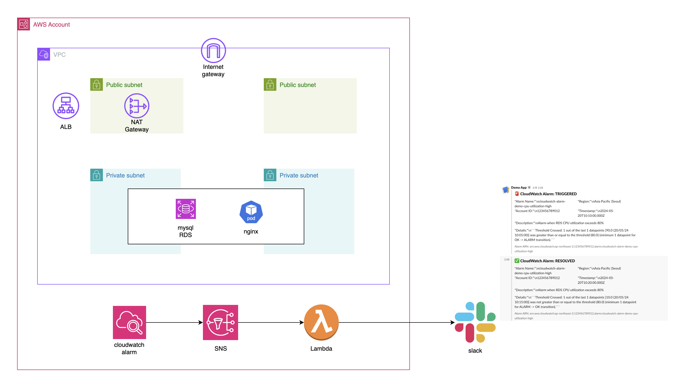
Task: Select the ALB load balancer icon
Action: 66,106
